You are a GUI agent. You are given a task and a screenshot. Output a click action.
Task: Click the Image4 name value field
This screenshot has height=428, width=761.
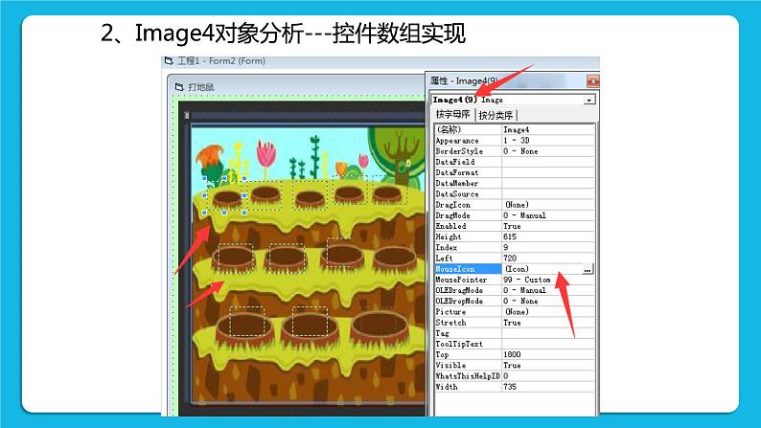pos(548,129)
